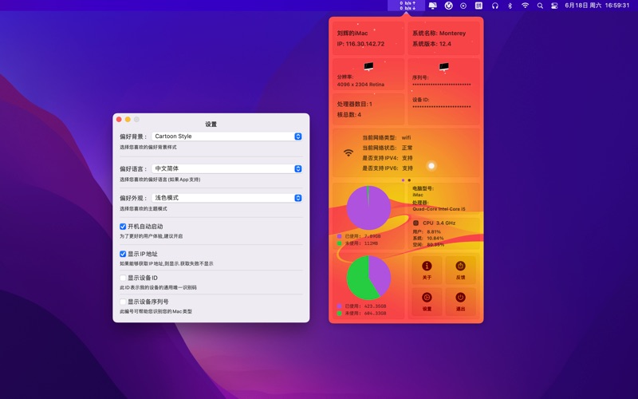The height and width of the screenshot is (399, 638).
Task: Open the 偏好背景 Cartoon Style dropdown
Action: coord(226,136)
